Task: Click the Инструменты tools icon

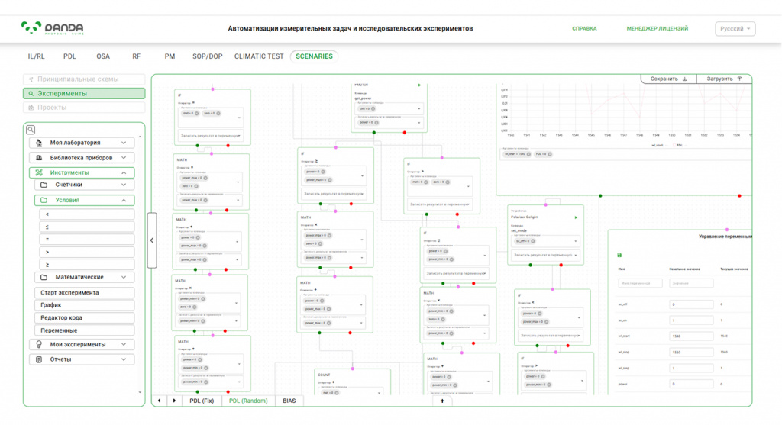Action: [39, 172]
